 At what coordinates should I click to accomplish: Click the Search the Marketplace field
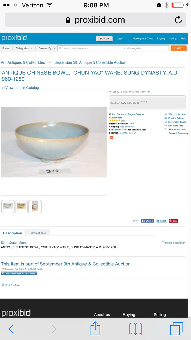coord(90,48)
